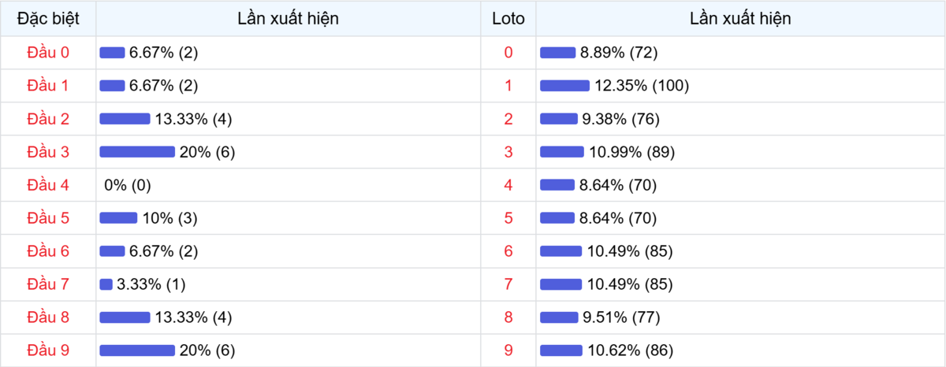946x367 pixels.
Task: Select the "Đầu 9" row label
Action: tap(48, 350)
